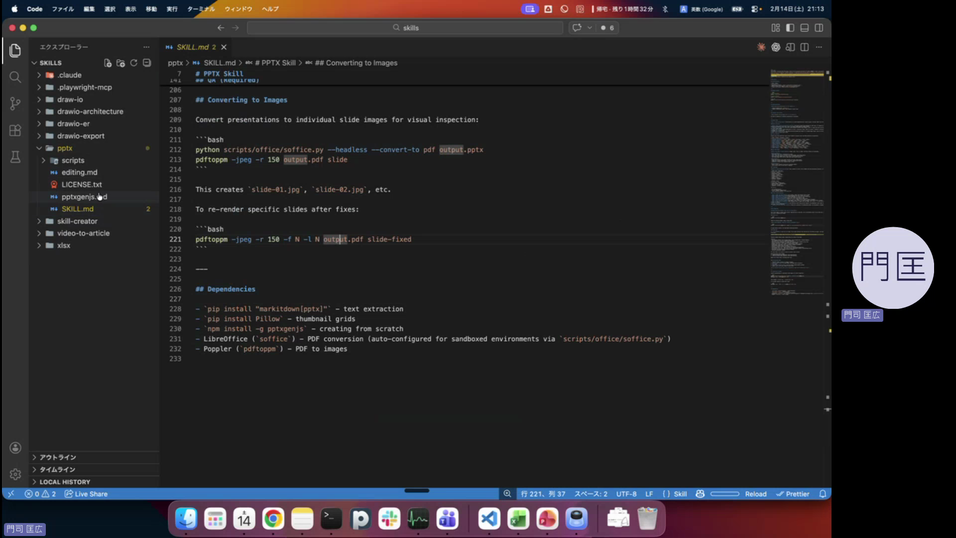Collapse the pptx folder
This screenshot has height=538, width=956.
pyautogui.click(x=64, y=148)
